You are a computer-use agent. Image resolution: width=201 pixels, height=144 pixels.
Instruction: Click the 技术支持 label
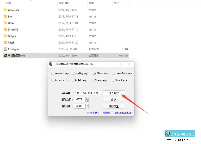[93, 113]
